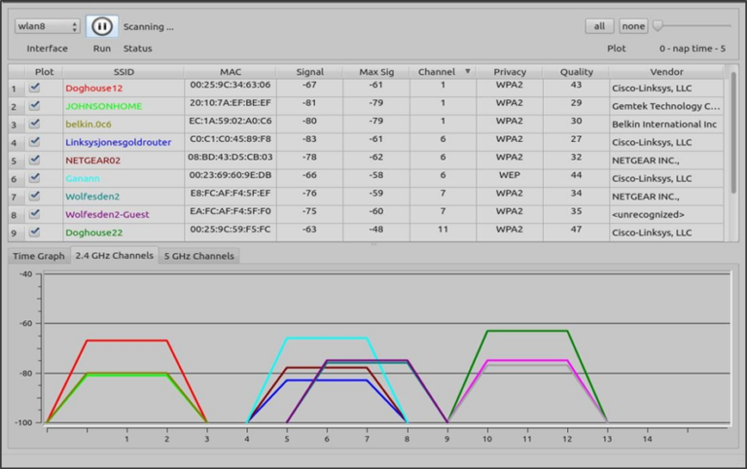Uncheck plot checkbox for Doghouse22
The image size is (747, 469).
(x=36, y=233)
